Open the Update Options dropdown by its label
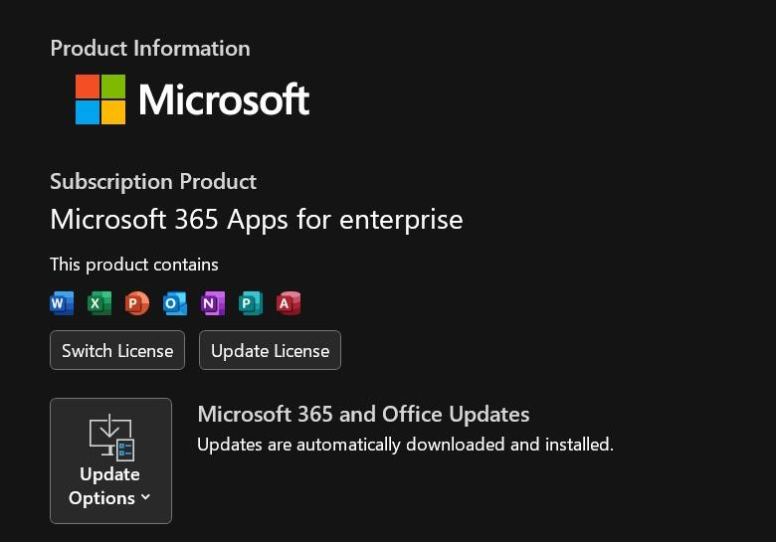 [109, 486]
